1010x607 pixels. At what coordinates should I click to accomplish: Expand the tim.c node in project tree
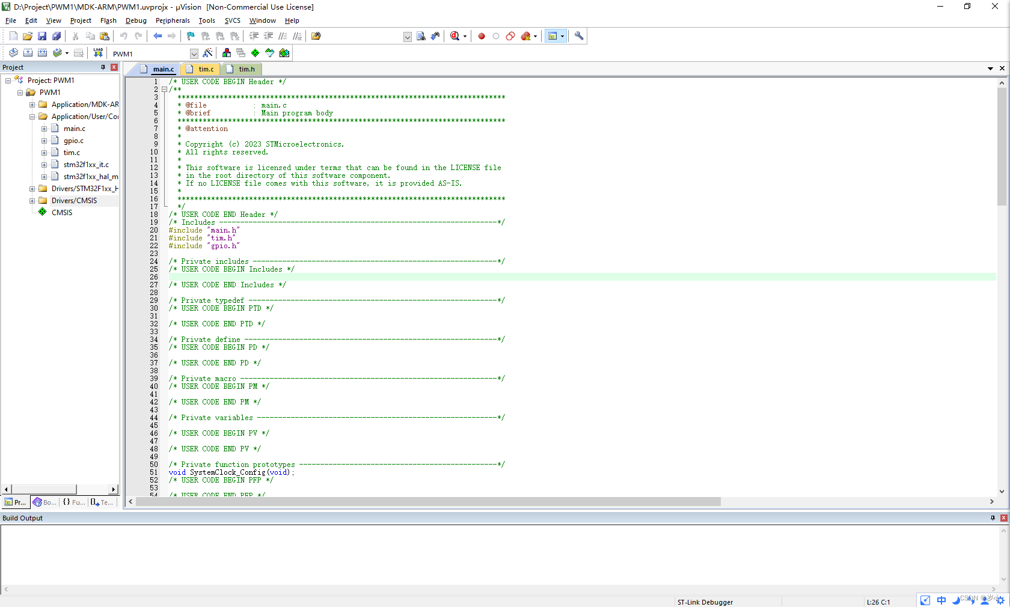43,152
